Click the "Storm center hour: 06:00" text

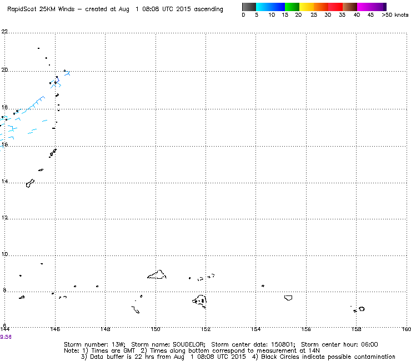click(x=339, y=344)
